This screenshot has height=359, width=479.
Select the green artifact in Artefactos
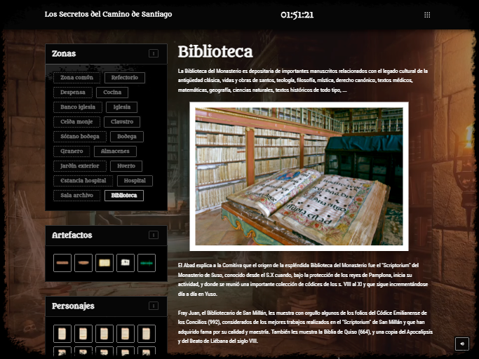(x=147, y=263)
